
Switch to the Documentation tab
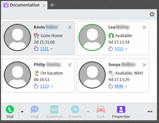pyautogui.click(x=25, y=5)
